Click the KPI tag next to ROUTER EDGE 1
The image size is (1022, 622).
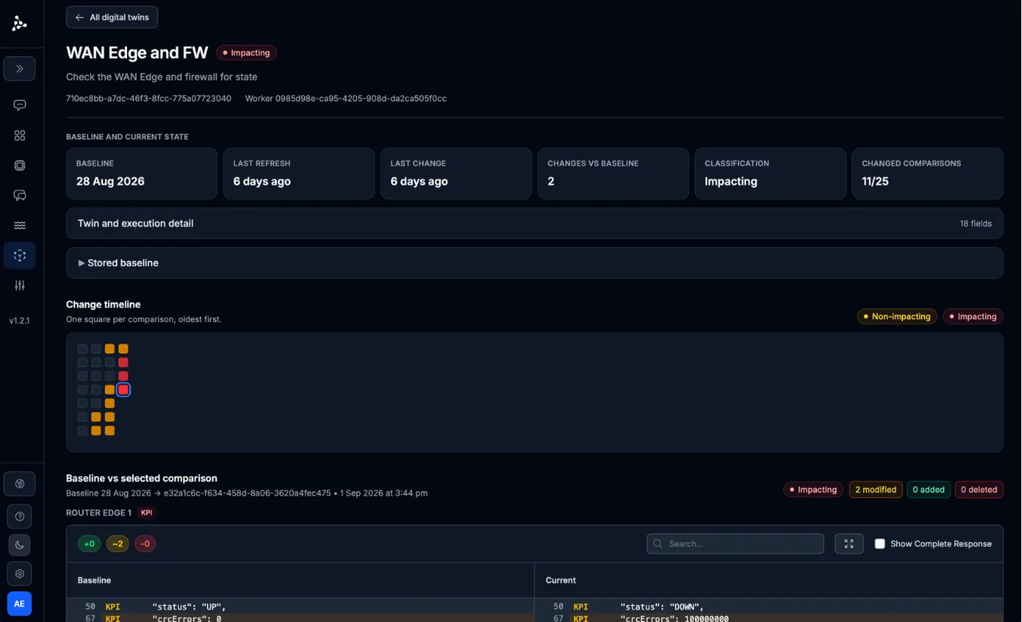pyautogui.click(x=147, y=512)
